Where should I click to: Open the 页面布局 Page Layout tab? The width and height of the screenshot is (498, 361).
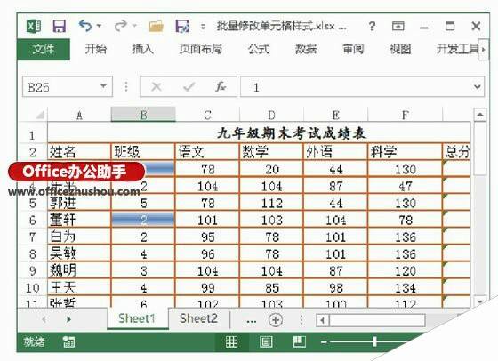coord(201,49)
